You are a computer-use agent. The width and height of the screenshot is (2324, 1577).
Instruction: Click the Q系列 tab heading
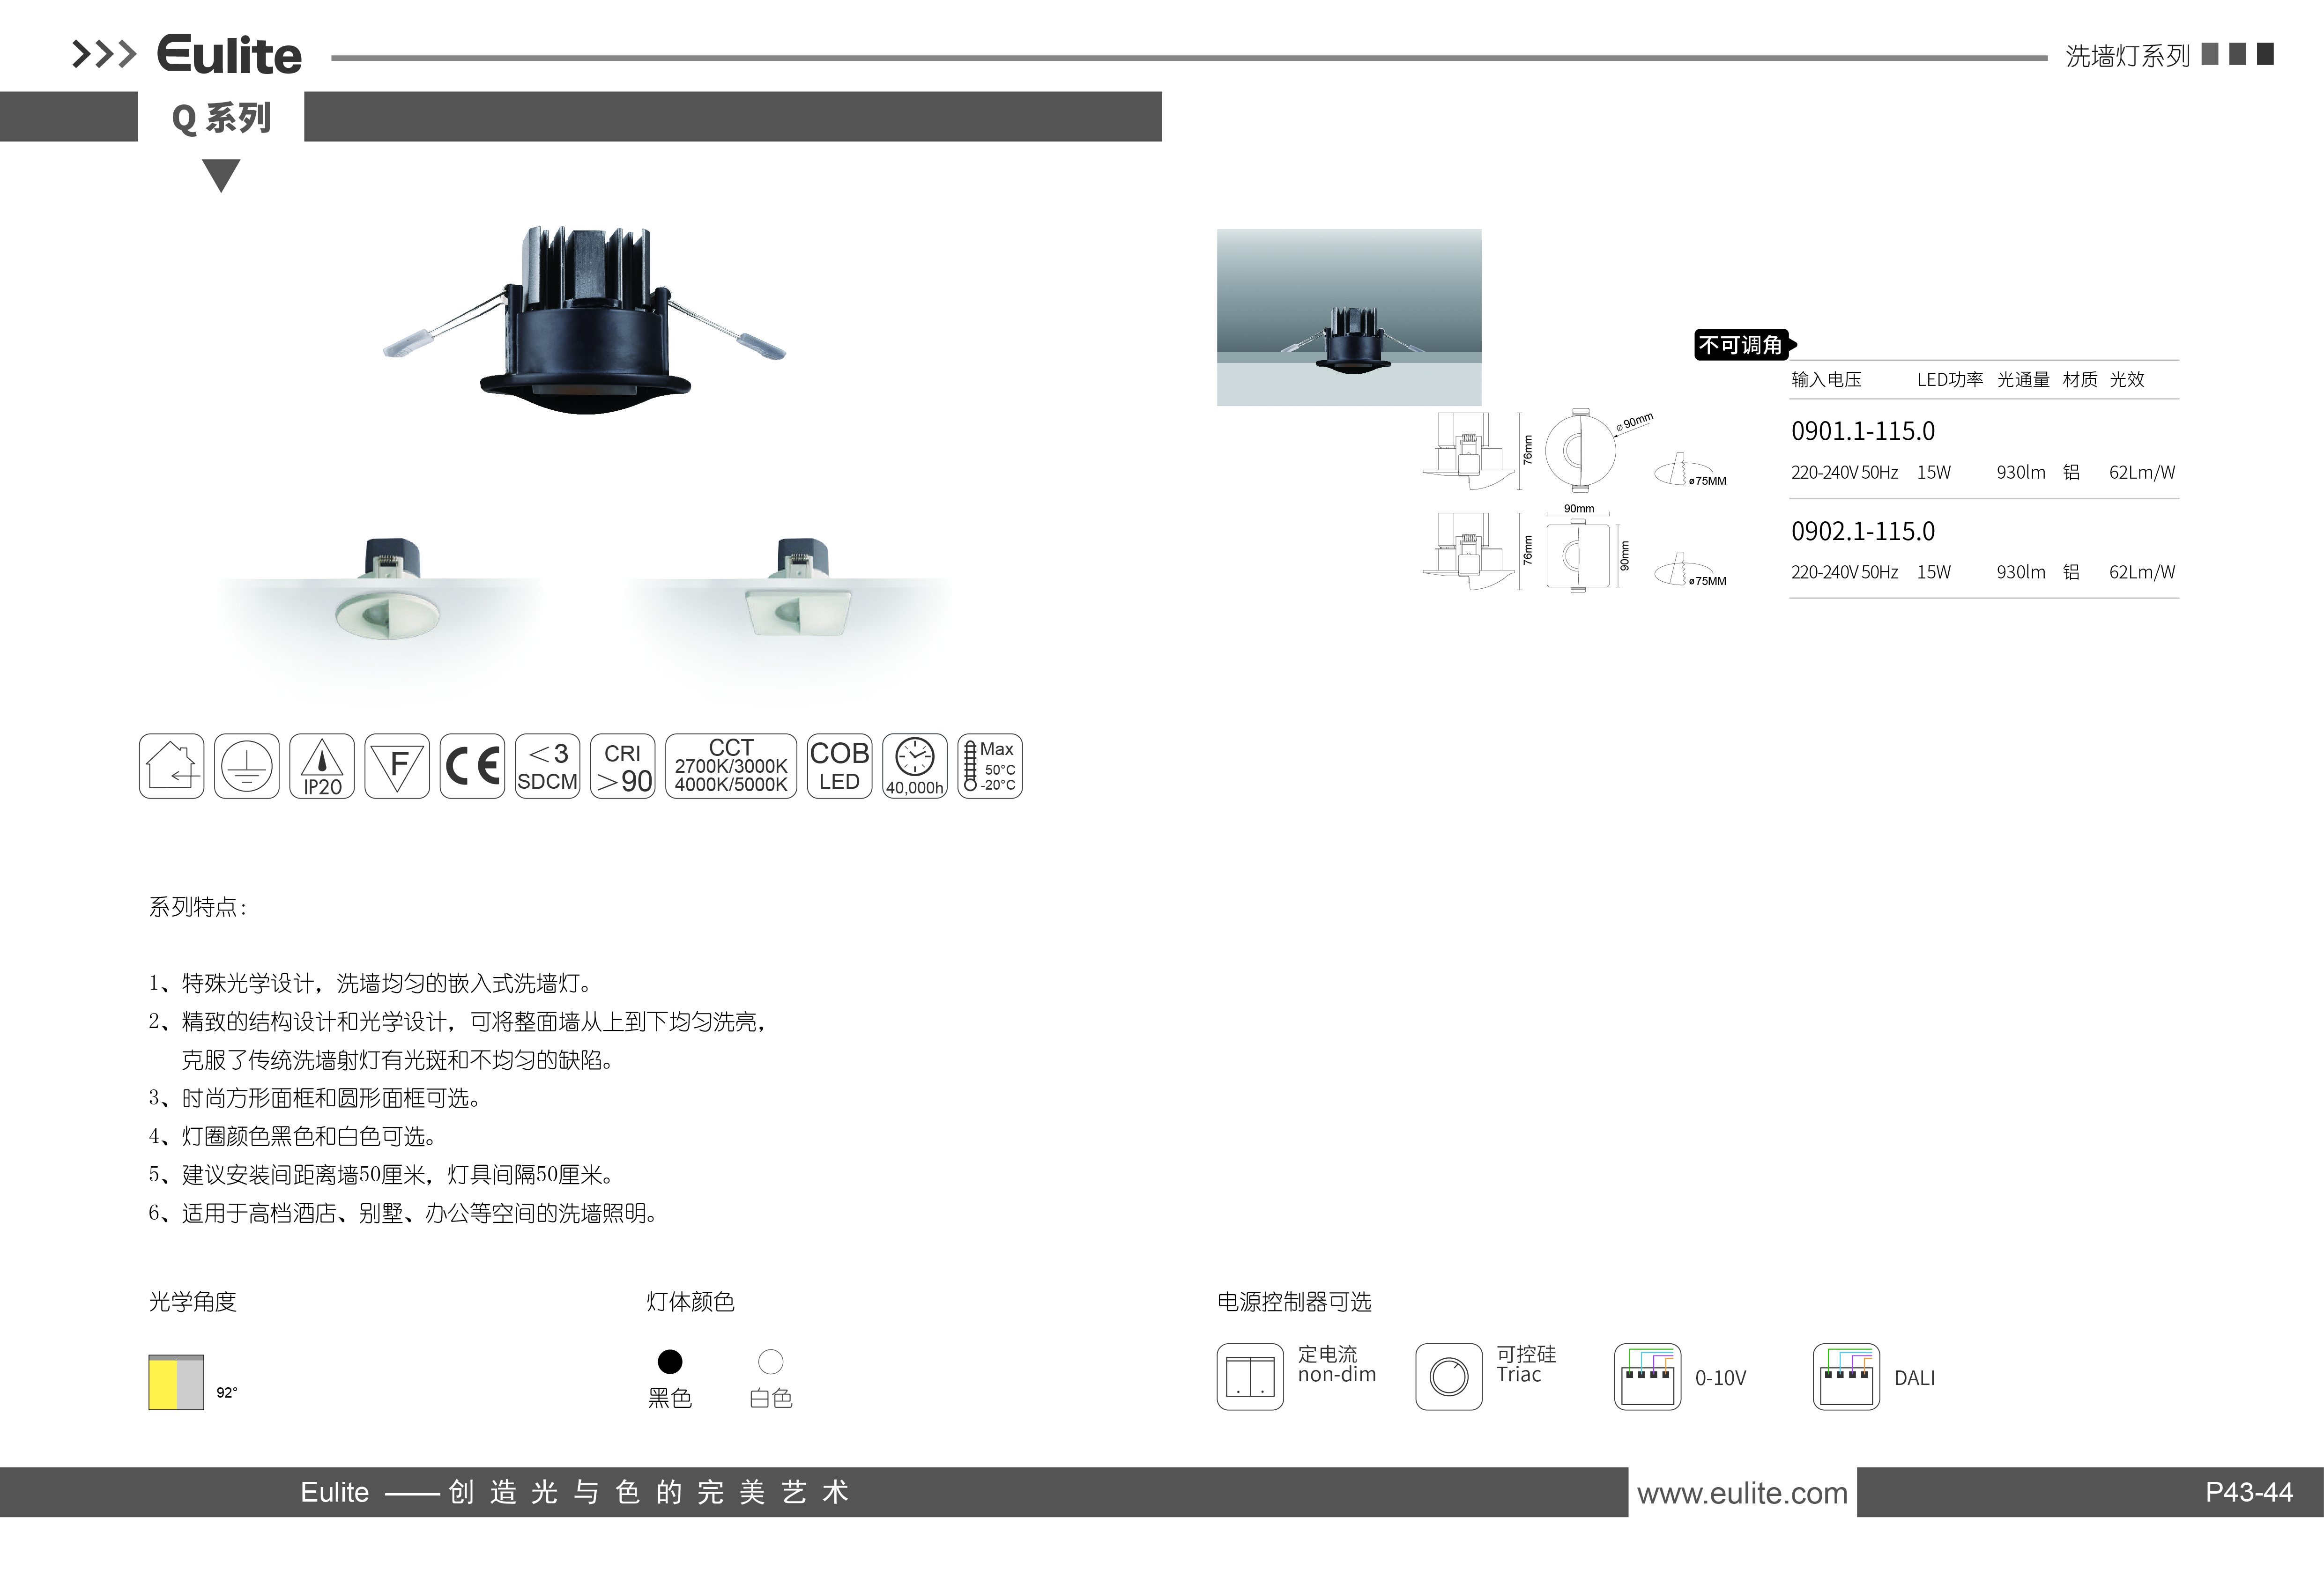[221, 118]
